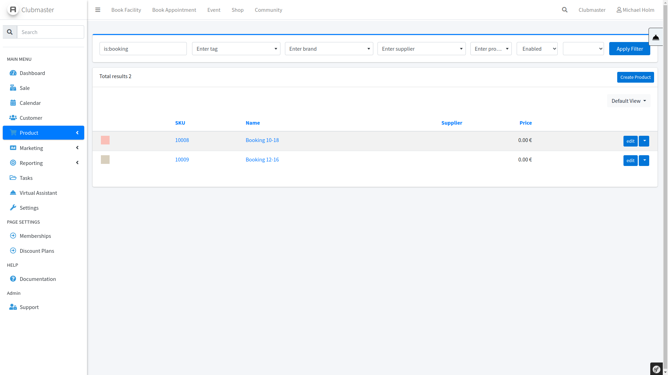Viewport: 668px width, 375px height.
Task: Click the top bar search magnifier icon
Action: point(565,10)
